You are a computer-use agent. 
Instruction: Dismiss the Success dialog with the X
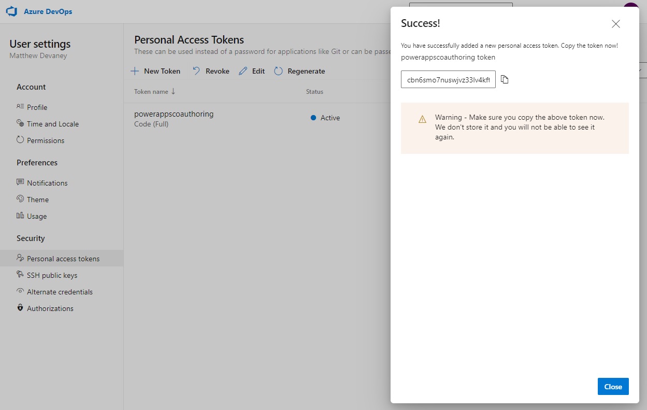click(x=615, y=23)
